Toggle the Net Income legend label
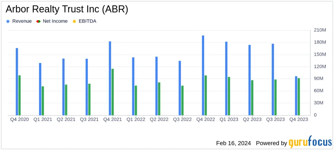This screenshot has width=334, height=150. click(x=55, y=21)
